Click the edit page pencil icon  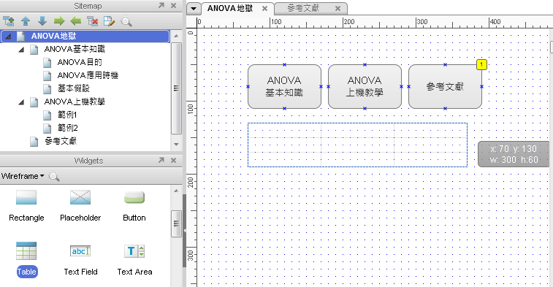click(x=110, y=21)
